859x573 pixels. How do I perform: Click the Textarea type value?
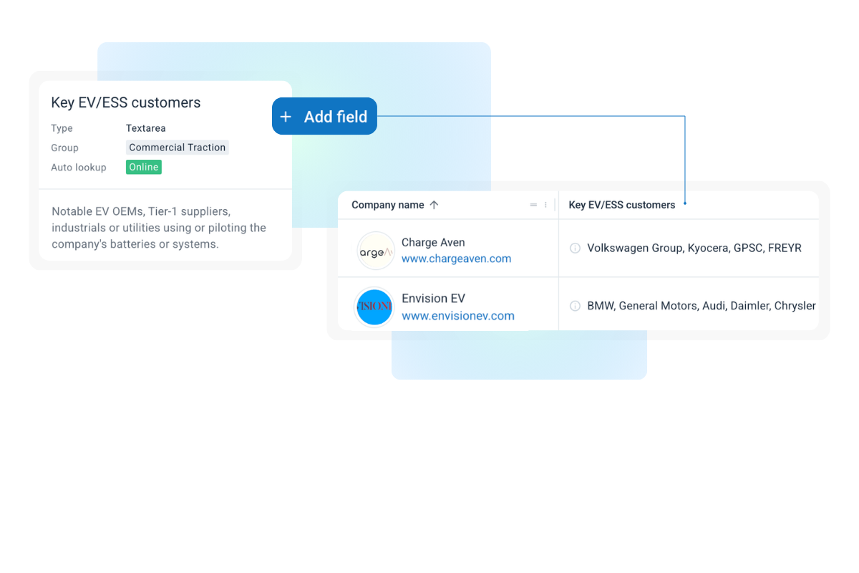(x=146, y=128)
